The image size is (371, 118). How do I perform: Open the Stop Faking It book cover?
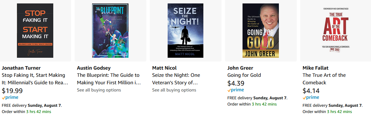(x=35, y=31)
